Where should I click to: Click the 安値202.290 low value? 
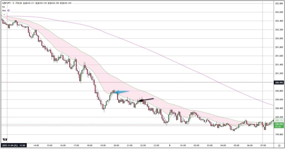[53, 3]
